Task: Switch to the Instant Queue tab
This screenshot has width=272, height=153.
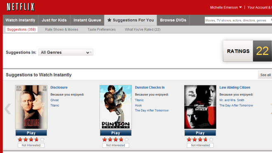Action: [87, 20]
